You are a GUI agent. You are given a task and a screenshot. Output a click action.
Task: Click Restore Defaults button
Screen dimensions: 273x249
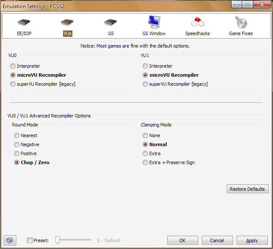(247, 189)
